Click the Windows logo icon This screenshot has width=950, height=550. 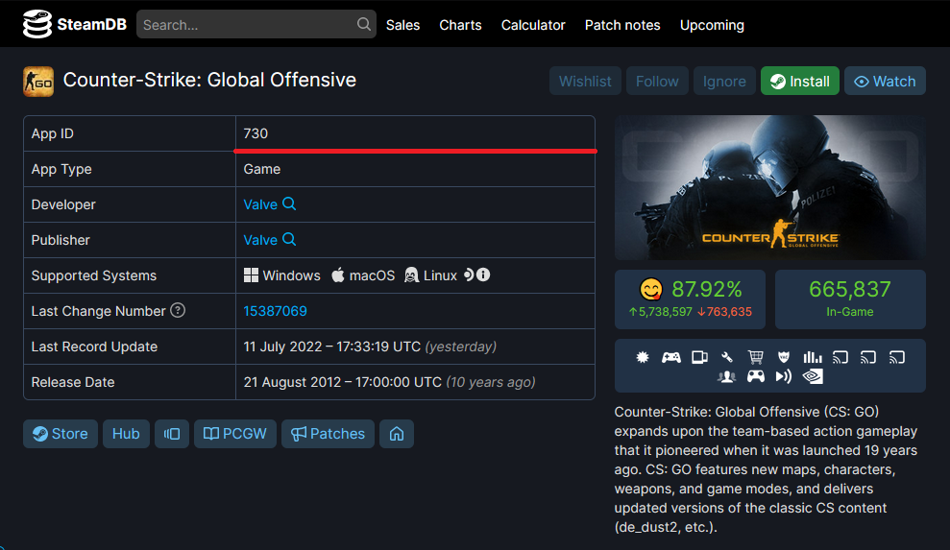tap(251, 275)
